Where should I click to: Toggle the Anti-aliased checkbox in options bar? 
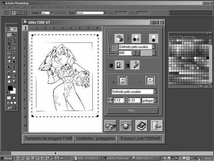[x=52, y=13]
